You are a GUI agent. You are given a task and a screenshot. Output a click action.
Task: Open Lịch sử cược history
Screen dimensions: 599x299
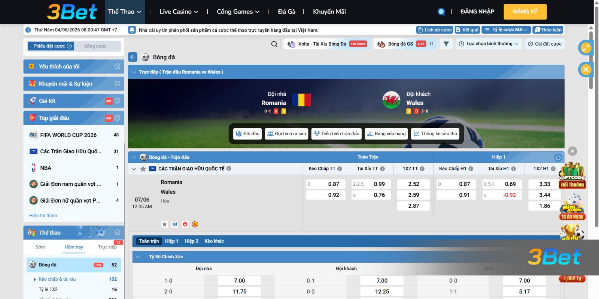pos(435,30)
